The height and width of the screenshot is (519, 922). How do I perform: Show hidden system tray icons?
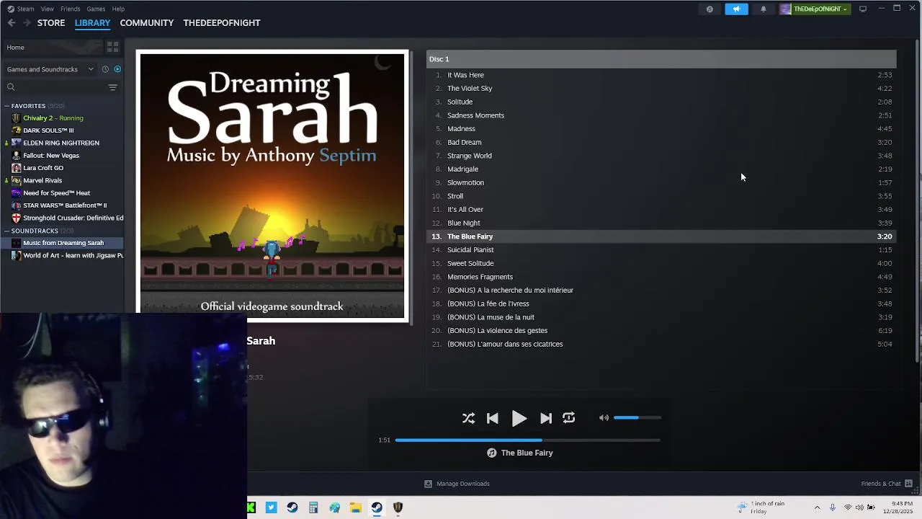point(817,507)
